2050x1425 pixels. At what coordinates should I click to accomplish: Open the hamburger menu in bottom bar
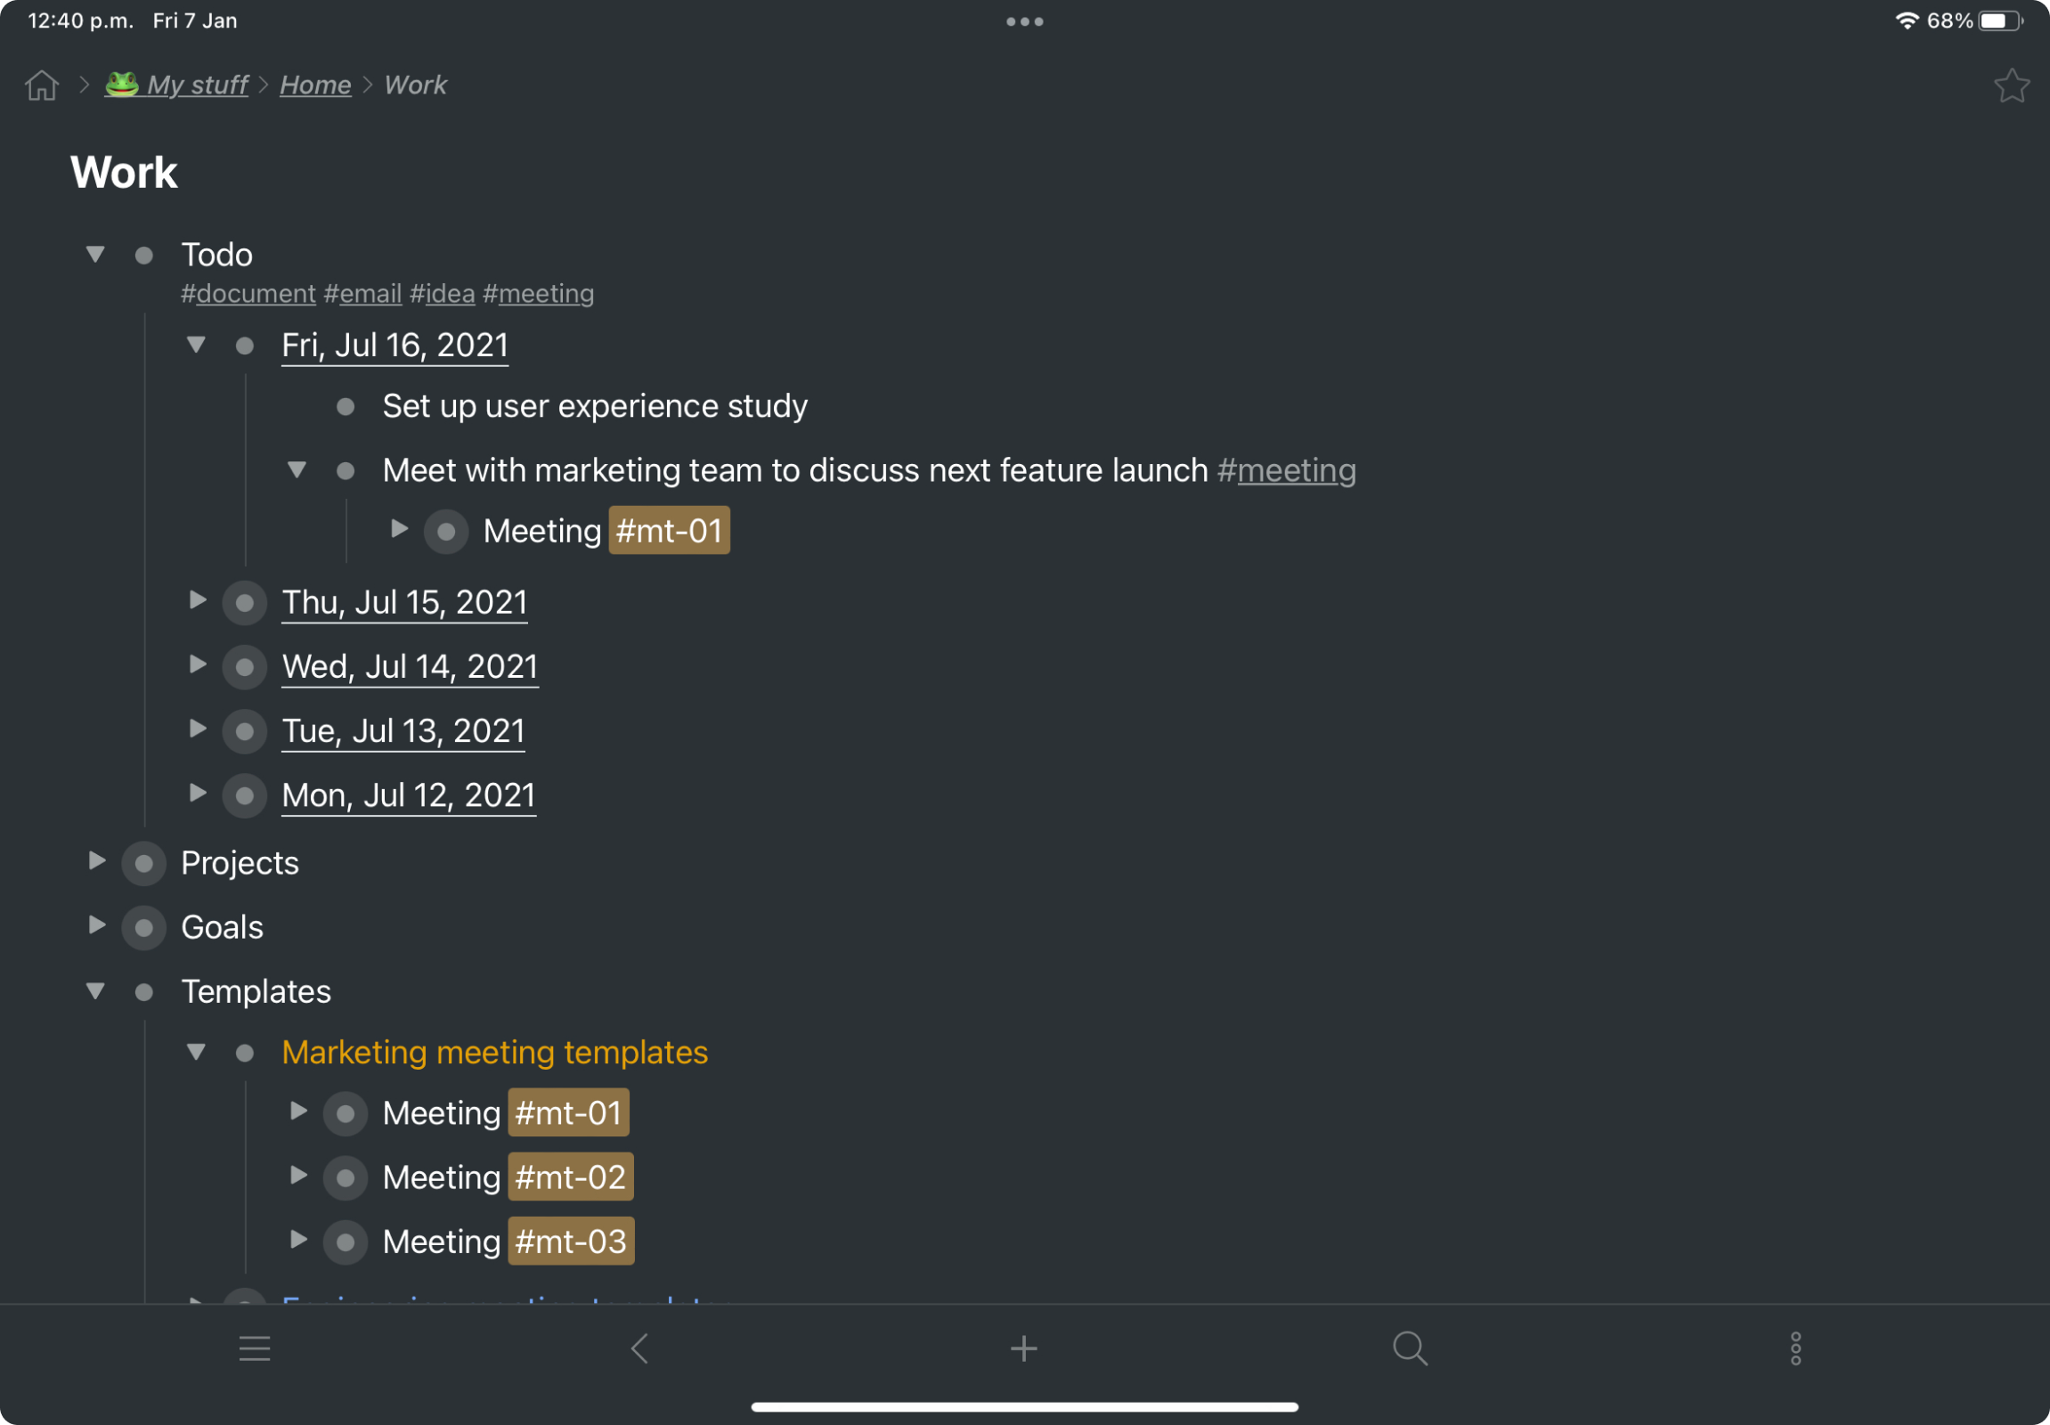pyautogui.click(x=255, y=1348)
